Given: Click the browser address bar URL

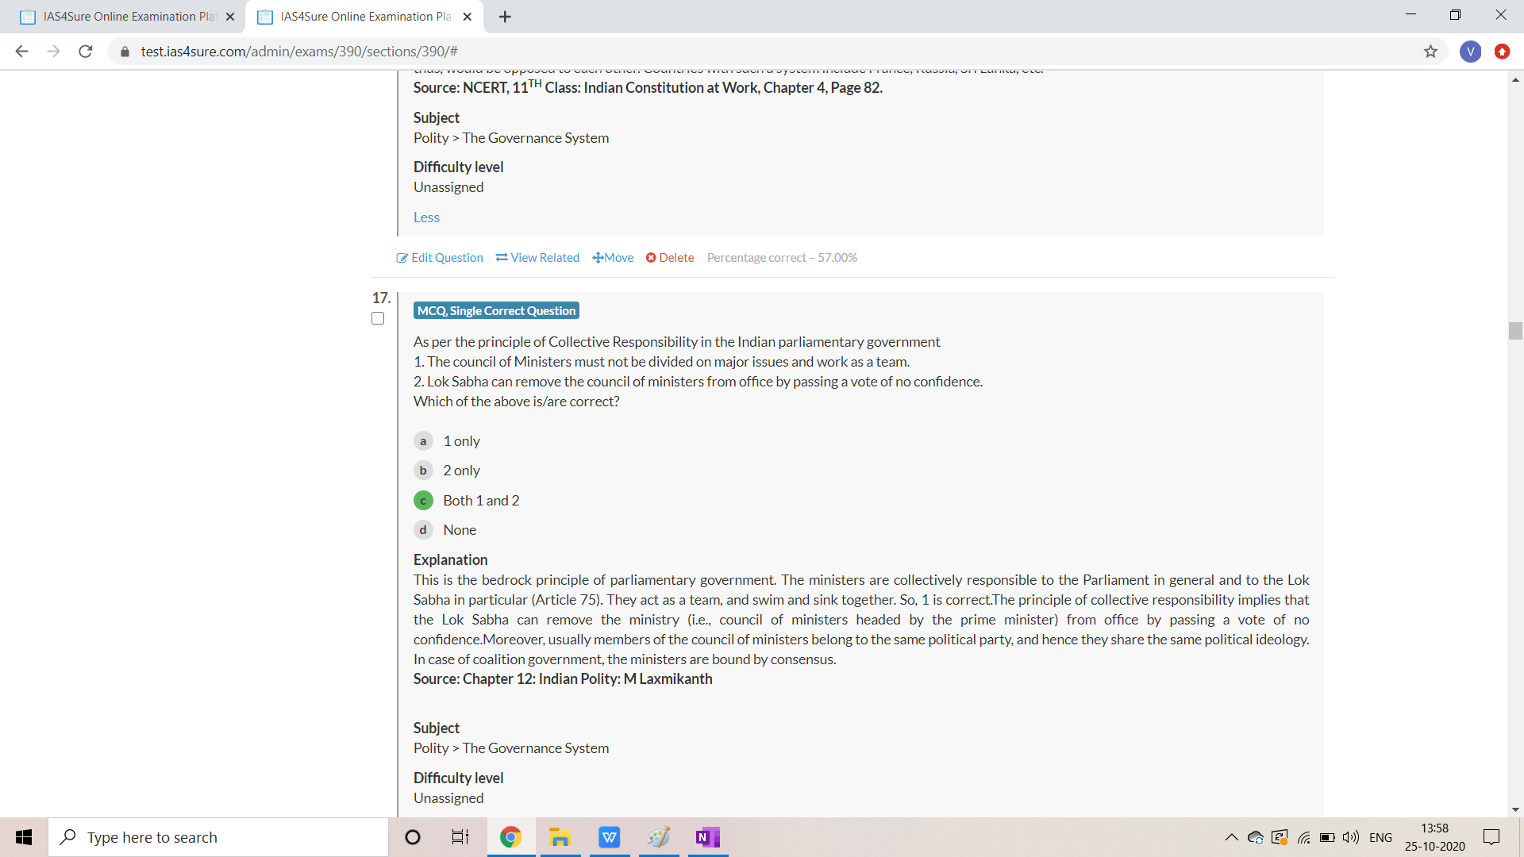Looking at the screenshot, I should tap(299, 52).
